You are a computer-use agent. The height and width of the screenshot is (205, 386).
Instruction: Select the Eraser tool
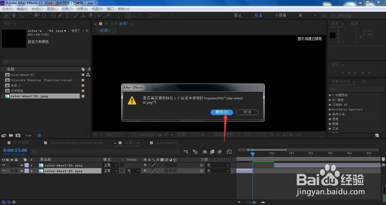(x=91, y=15)
